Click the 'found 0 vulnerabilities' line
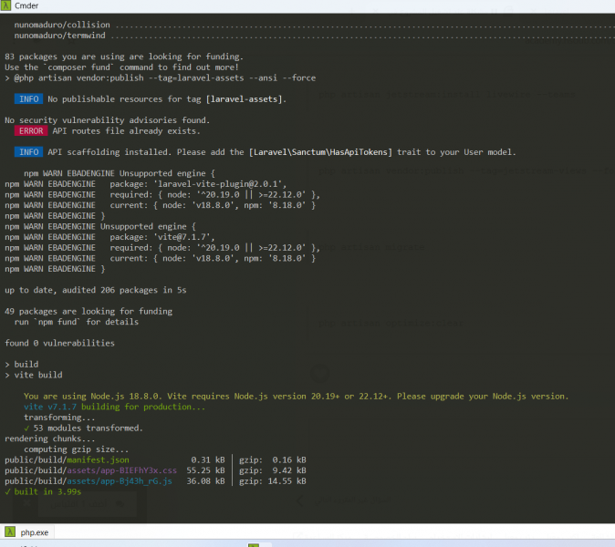The width and height of the screenshot is (615, 547). [59, 344]
